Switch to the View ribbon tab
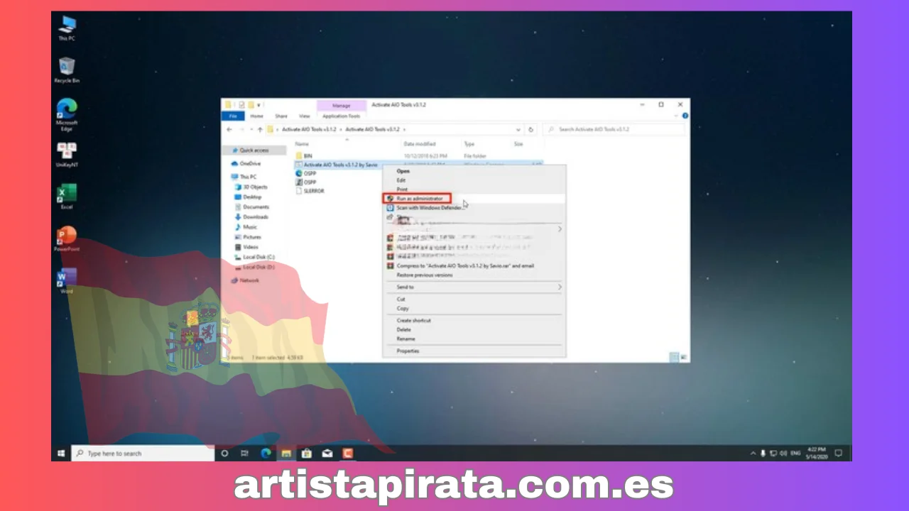The width and height of the screenshot is (909, 511). pyautogui.click(x=304, y=116)
